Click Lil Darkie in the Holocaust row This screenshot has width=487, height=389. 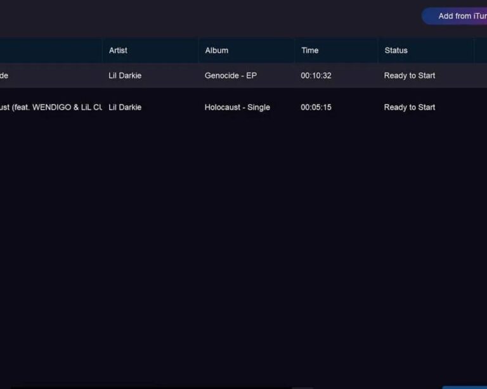click(125, 107)
